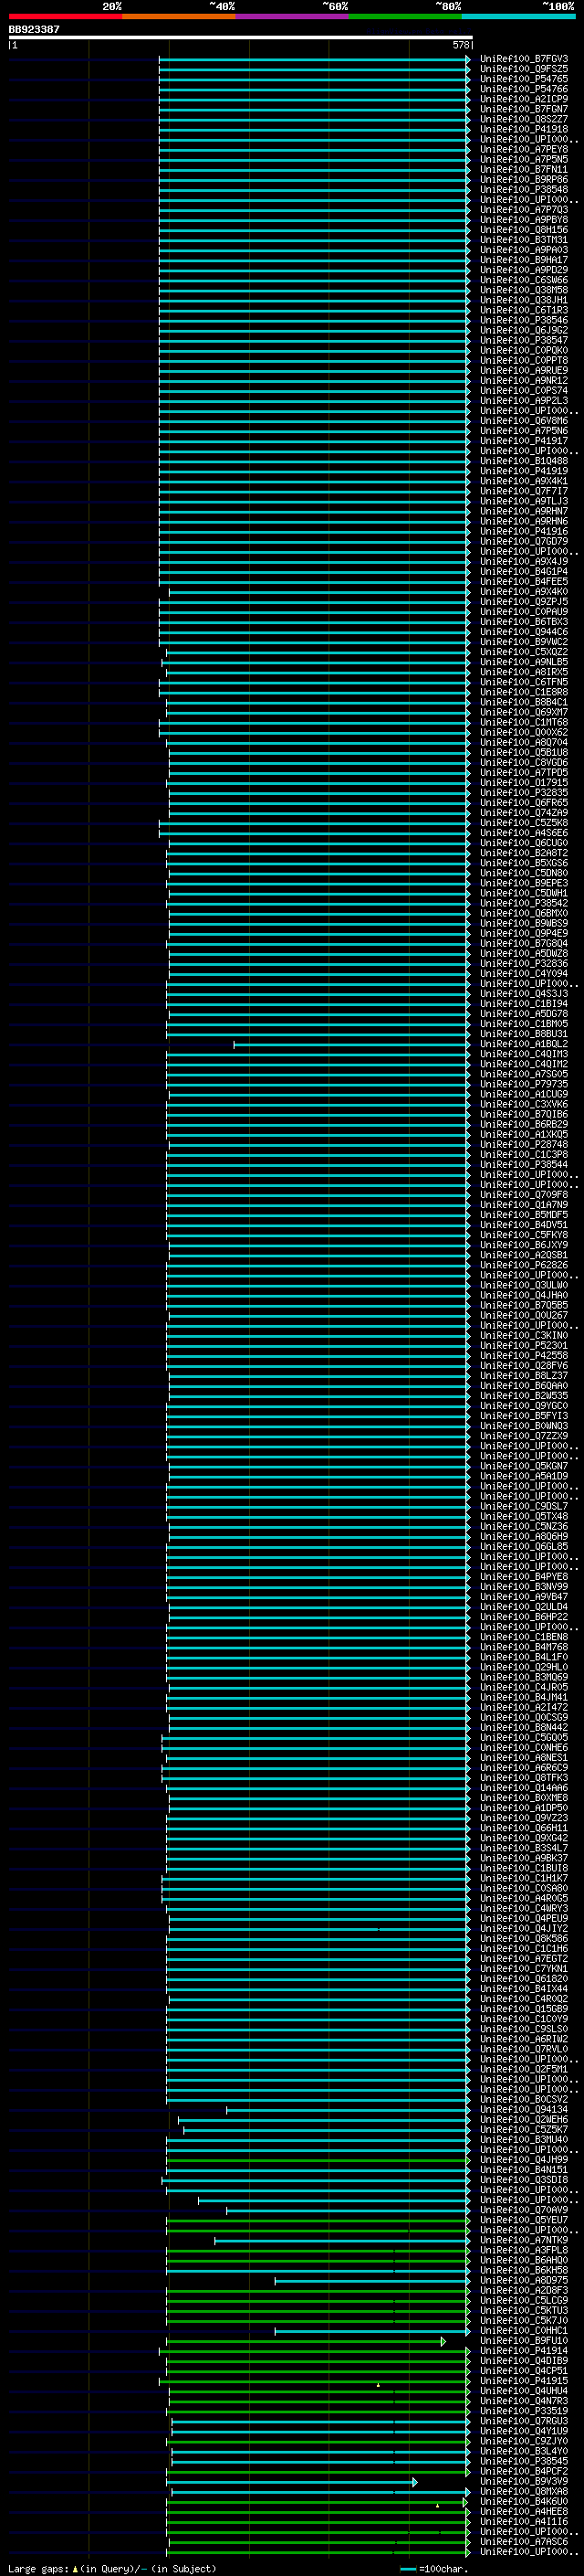Click label UniRef100_B3TM31
The width and height of the screenshot is (584, 2576).
point(524,240)
